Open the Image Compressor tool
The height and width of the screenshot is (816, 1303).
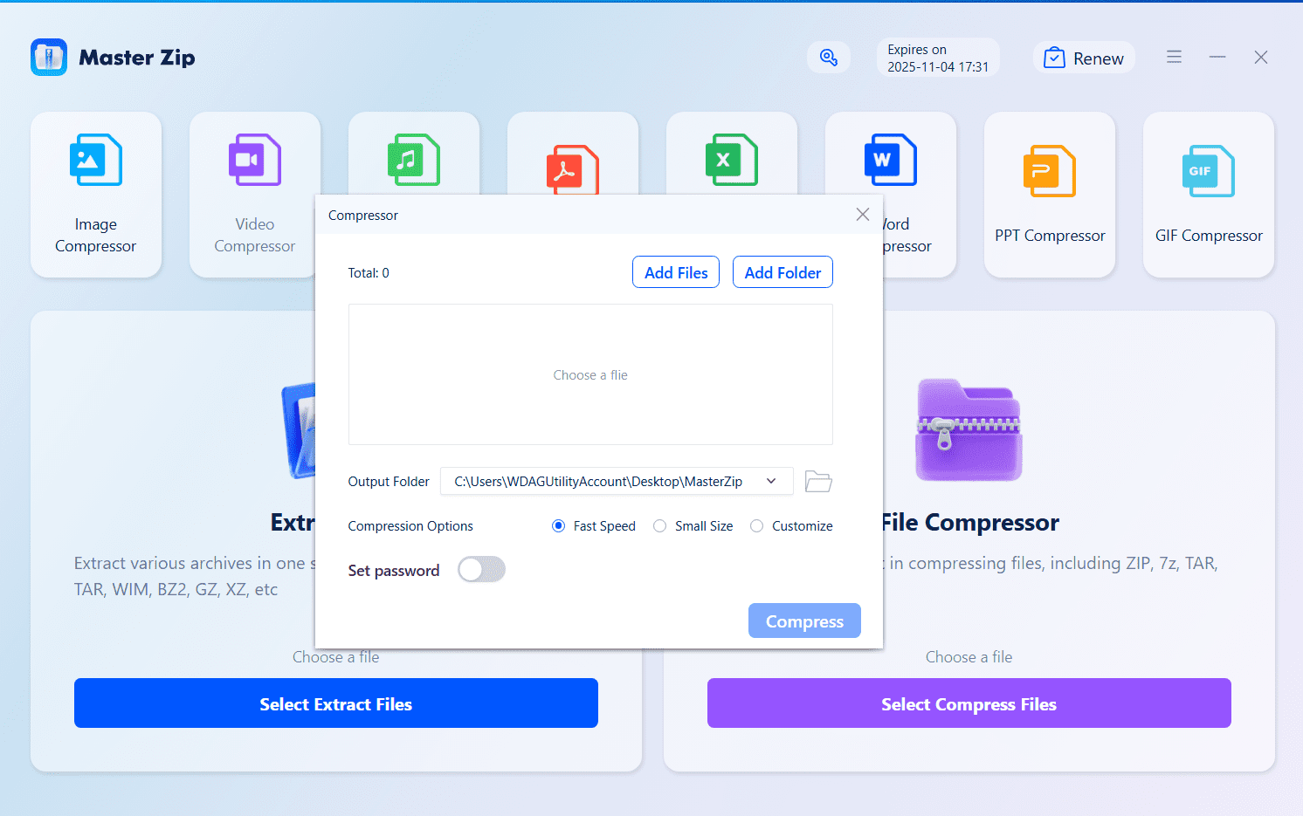pyautogui.click(x=96, y=195)
